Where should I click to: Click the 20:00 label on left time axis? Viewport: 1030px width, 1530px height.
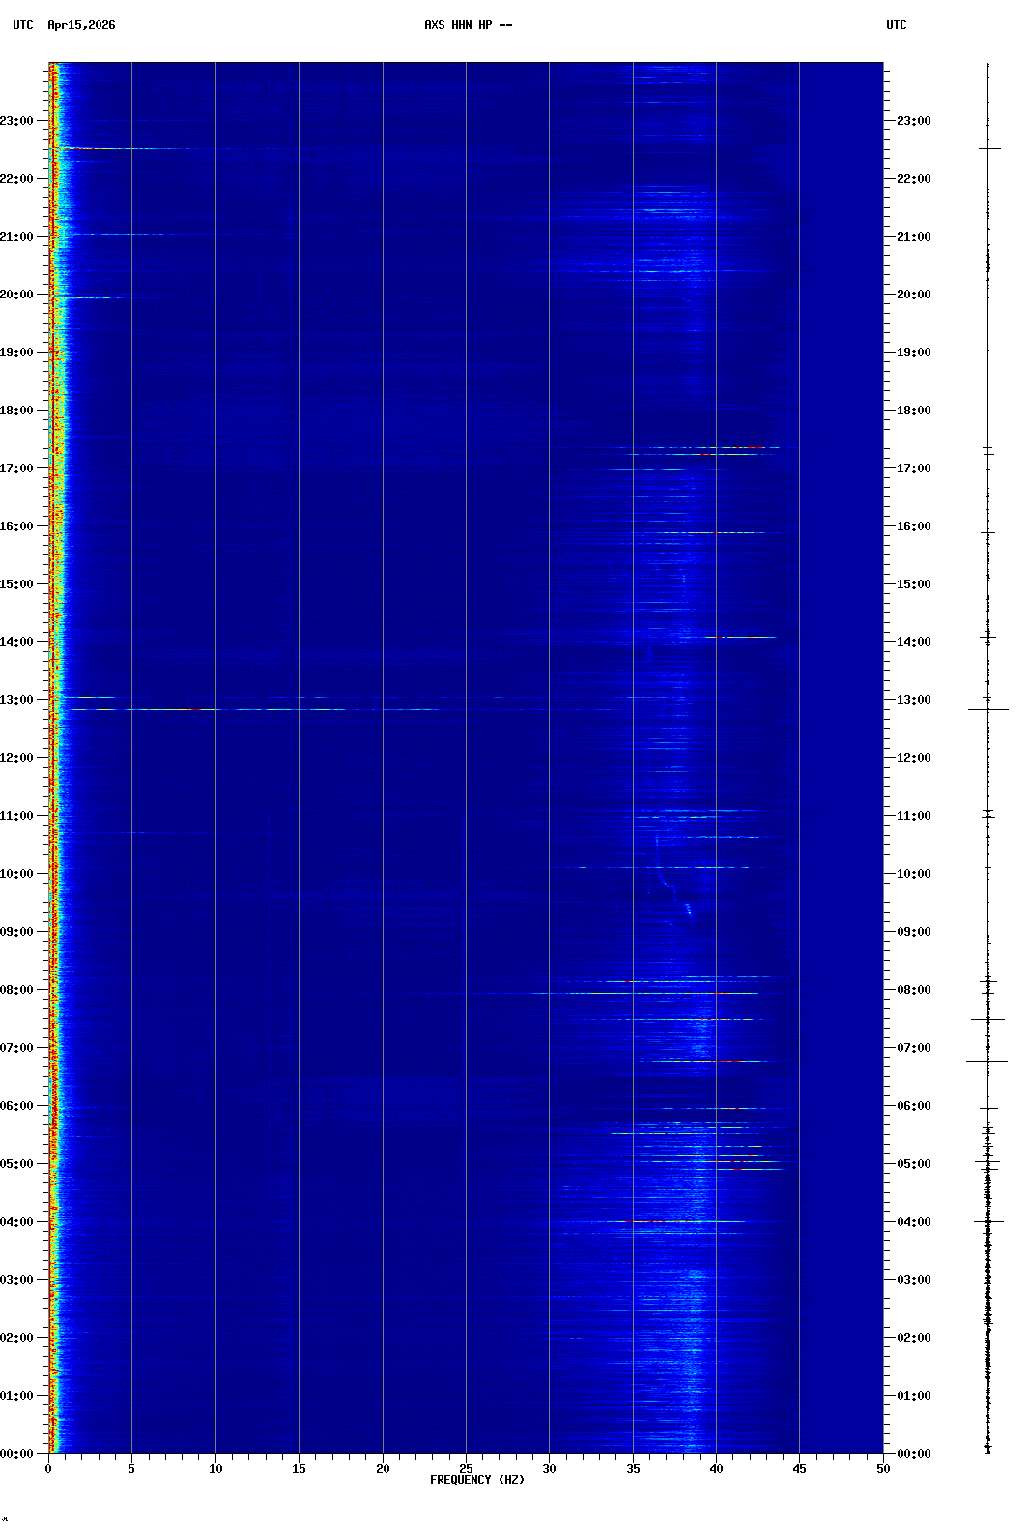16,295
